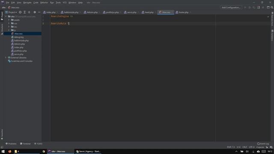Image resolution: width=274 pixels, height=154 pixels.
Task: Click the inspection checkmark icon in the editor
Action: coord(268,17)
